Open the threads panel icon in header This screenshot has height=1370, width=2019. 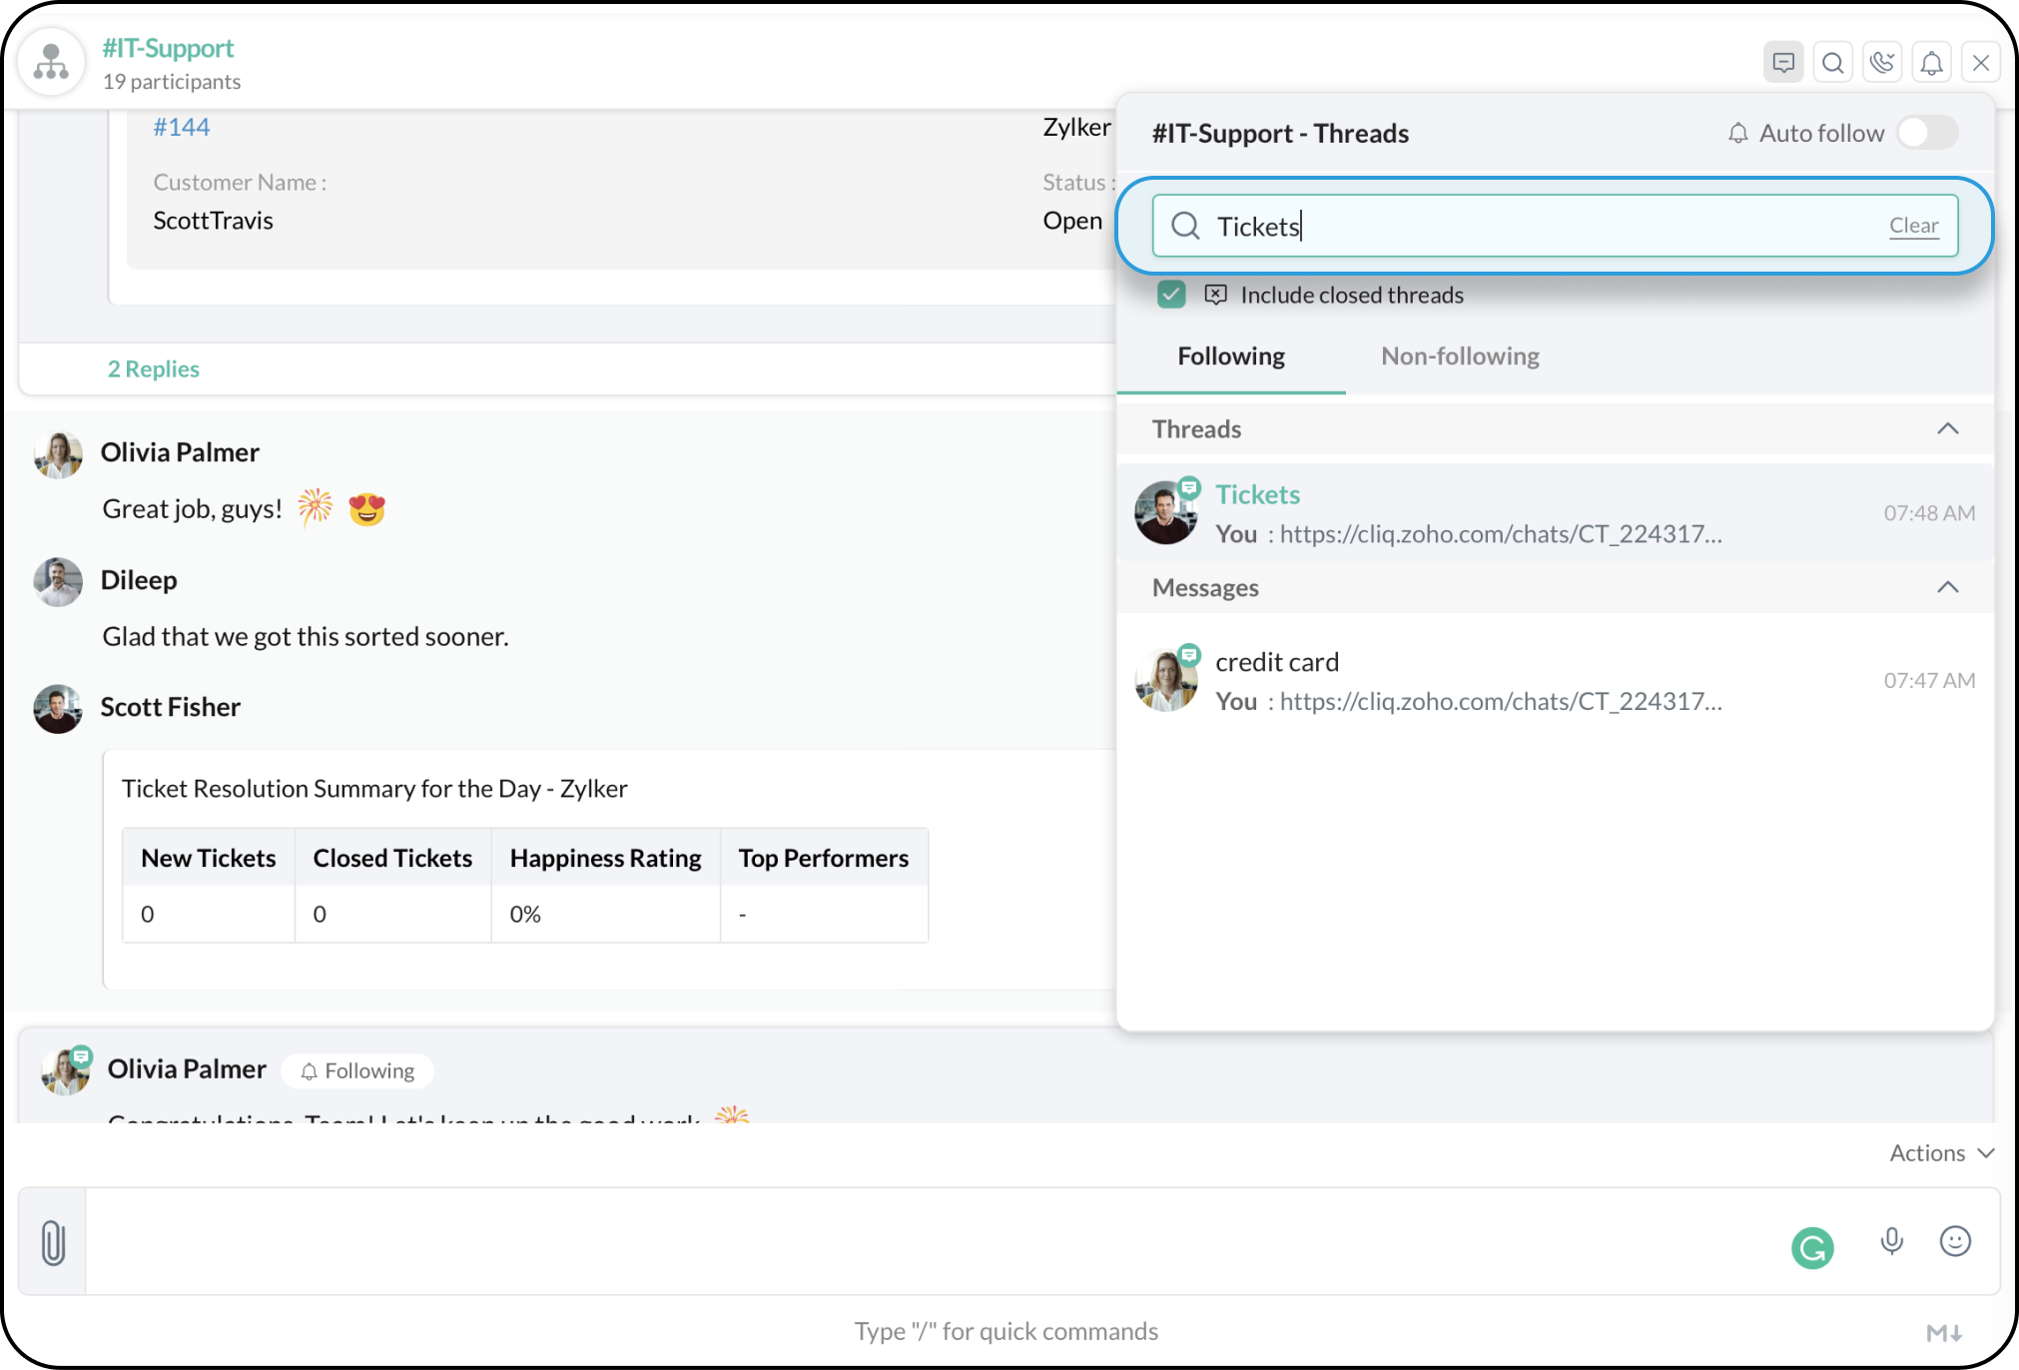[x=1783, y=63]
